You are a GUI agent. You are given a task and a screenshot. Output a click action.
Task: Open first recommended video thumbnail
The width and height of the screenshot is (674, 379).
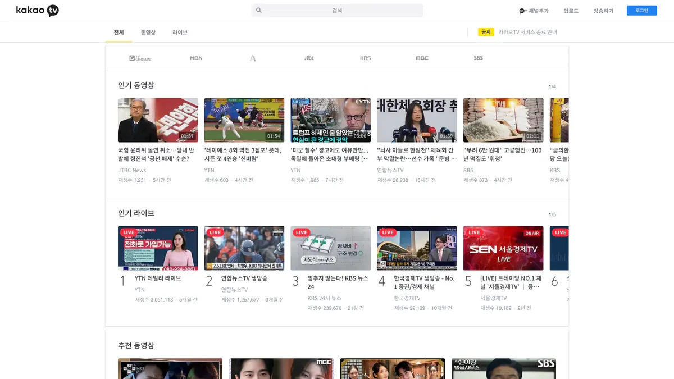170,369
